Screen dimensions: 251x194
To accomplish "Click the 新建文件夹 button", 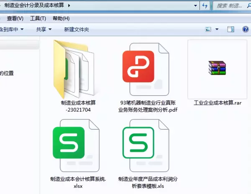I will [x=77, y=29].
